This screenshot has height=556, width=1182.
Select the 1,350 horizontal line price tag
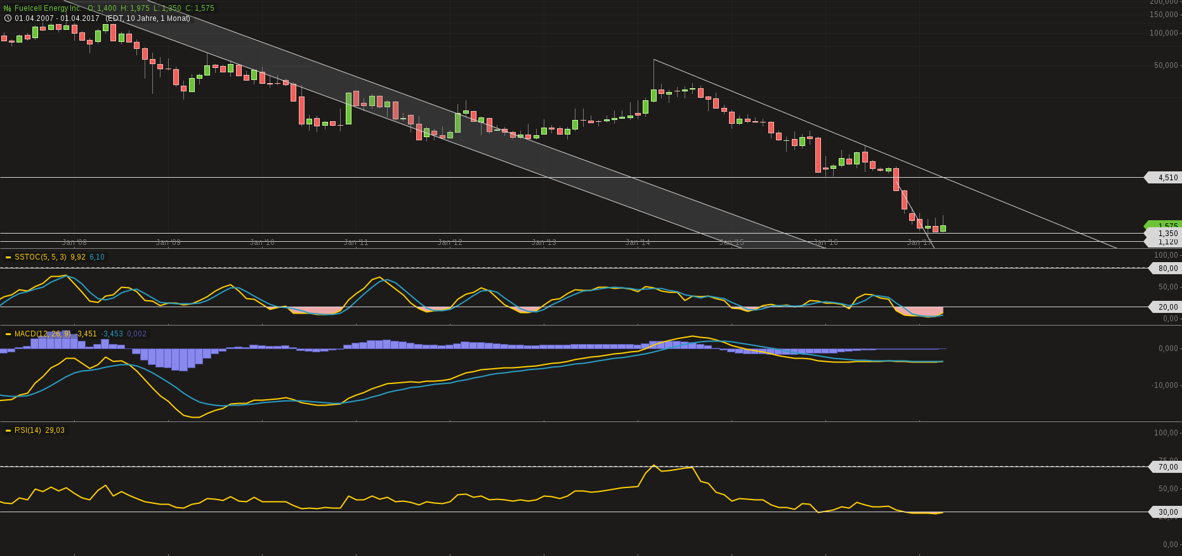pos(1163,234)
